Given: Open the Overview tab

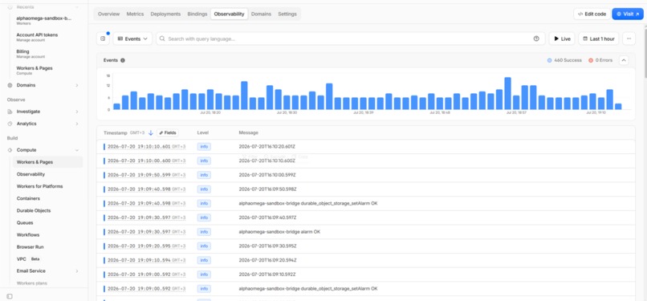Looking at the screenshot, I should point(108,14).
